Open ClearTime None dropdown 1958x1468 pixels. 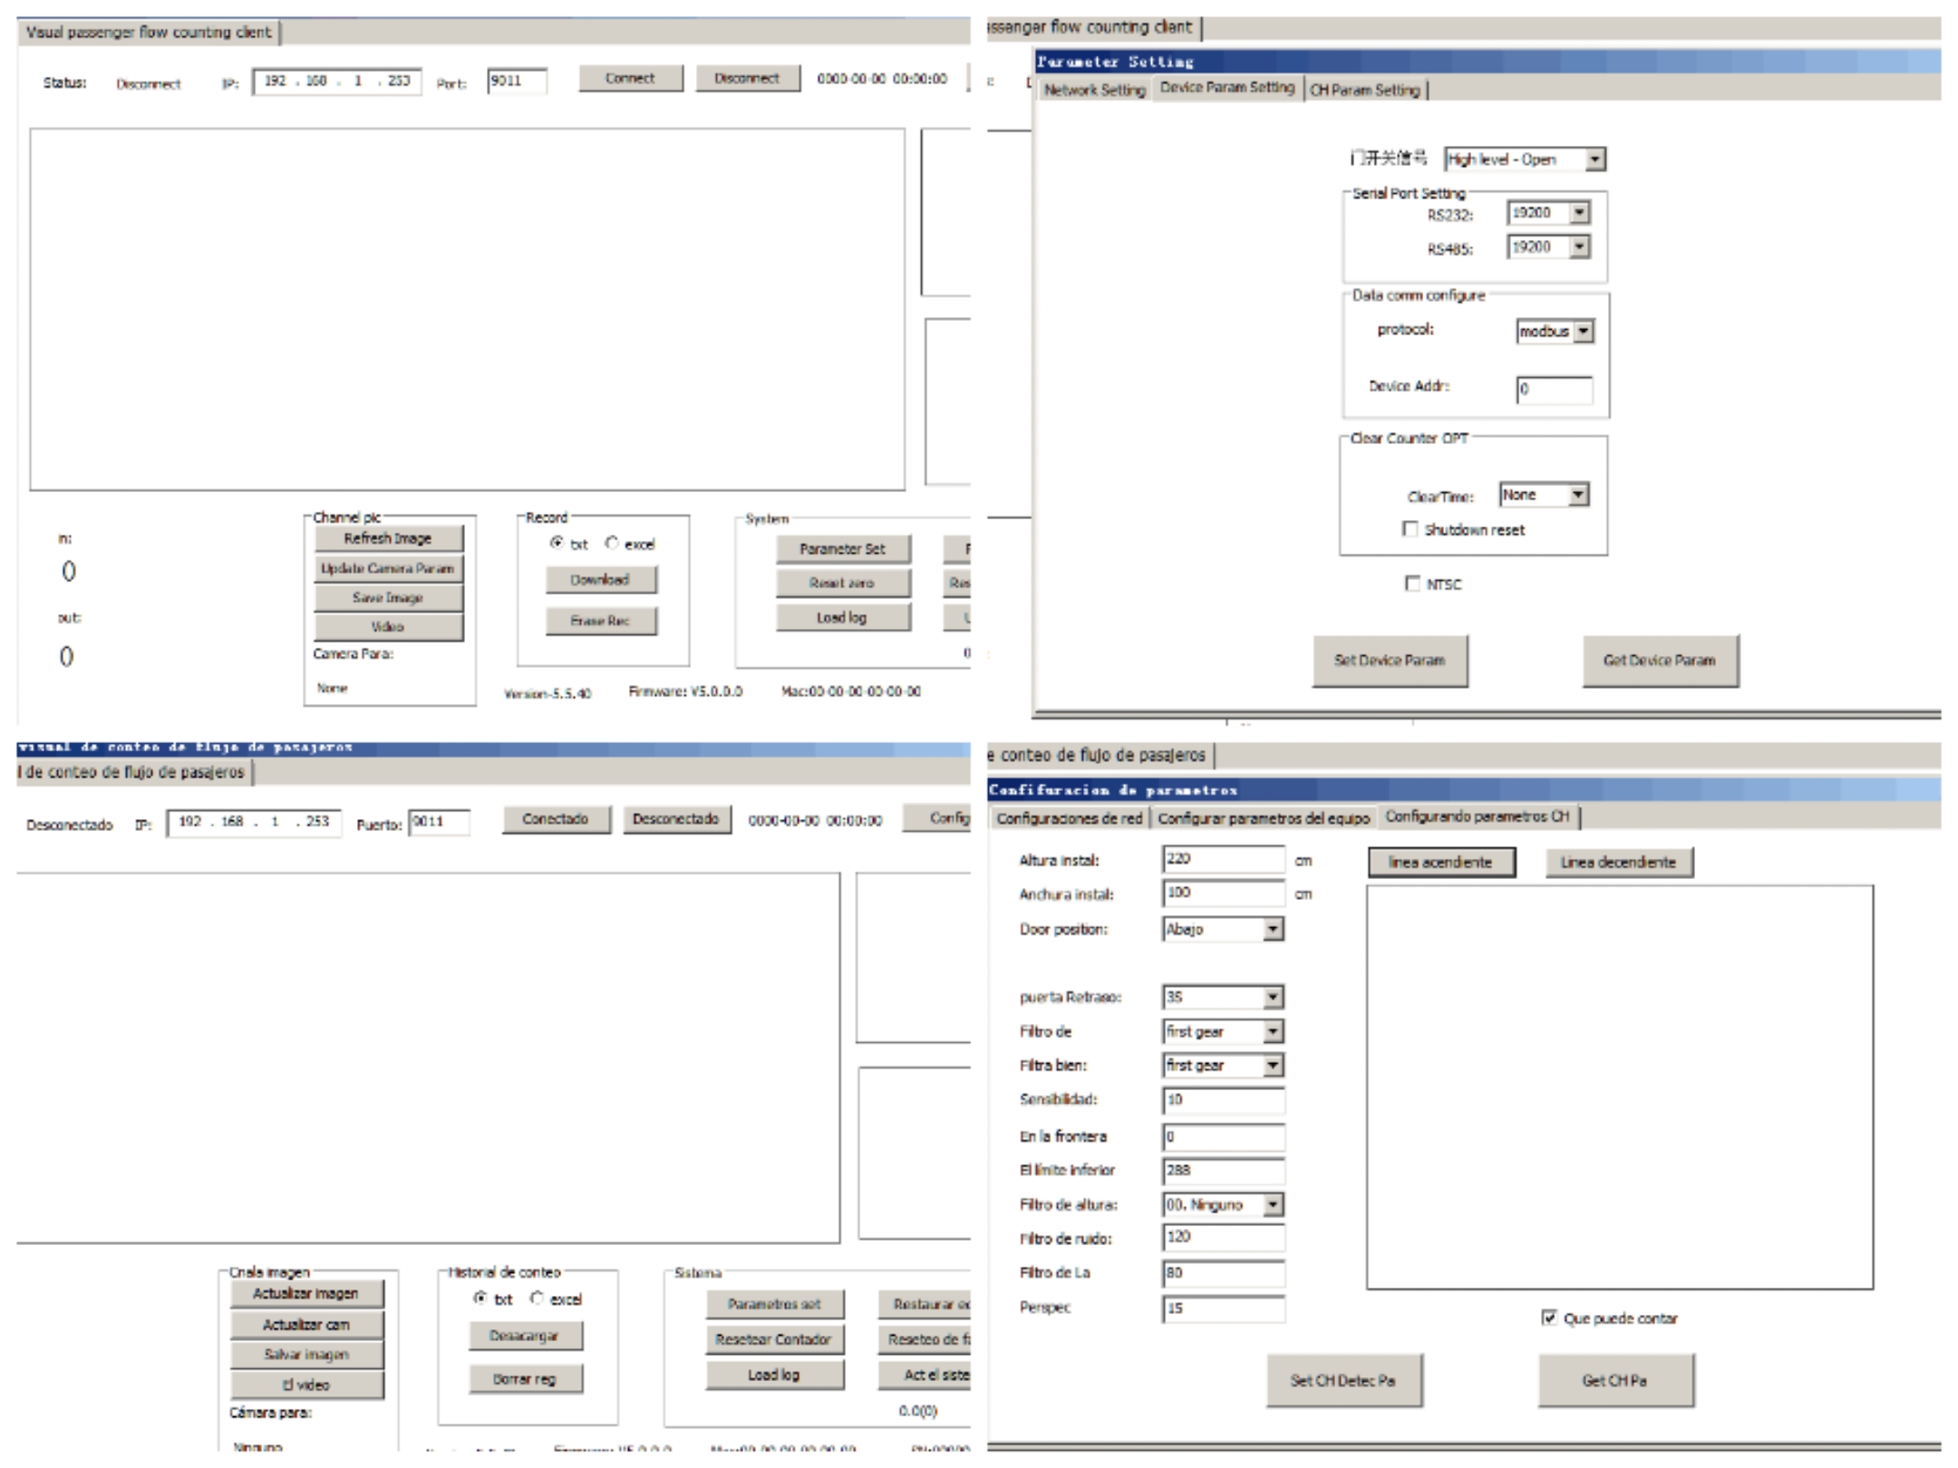point(1544,495)
